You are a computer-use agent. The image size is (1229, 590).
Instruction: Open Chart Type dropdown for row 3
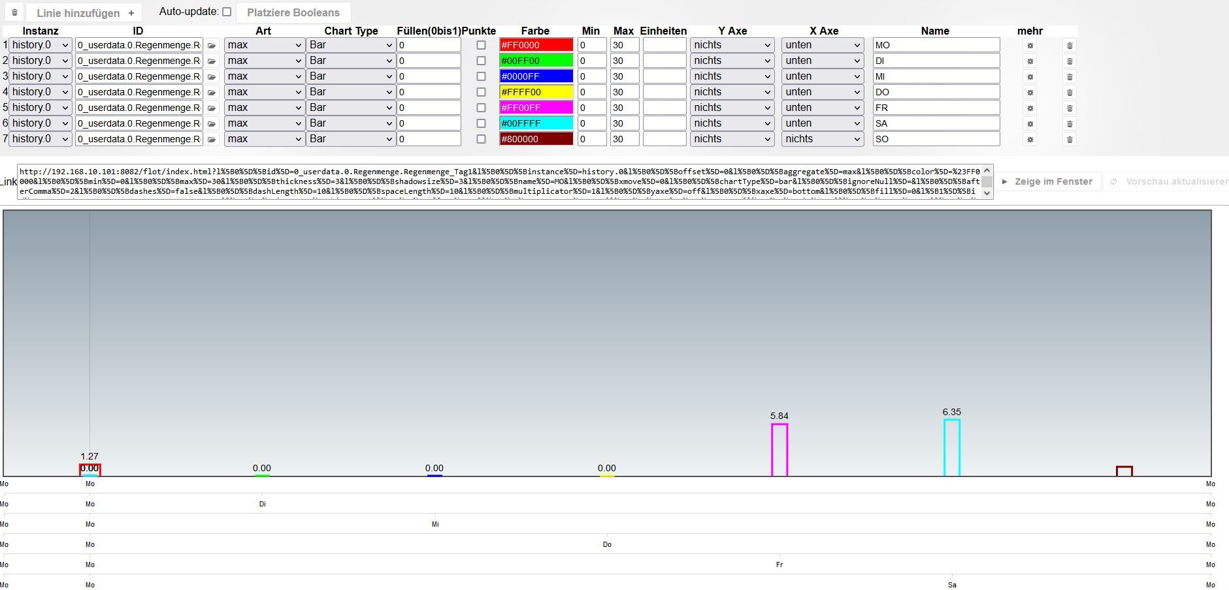coord(350,76)
